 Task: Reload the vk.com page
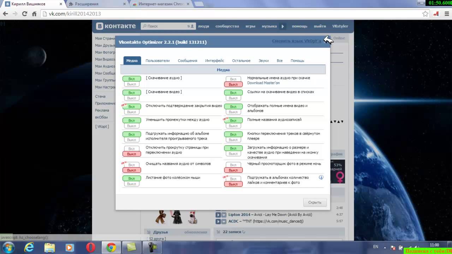click(x=25, y=14)
